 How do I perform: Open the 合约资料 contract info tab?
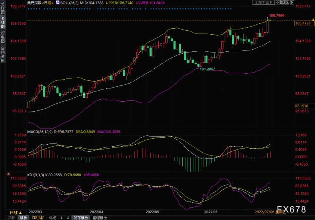(3, 55)
